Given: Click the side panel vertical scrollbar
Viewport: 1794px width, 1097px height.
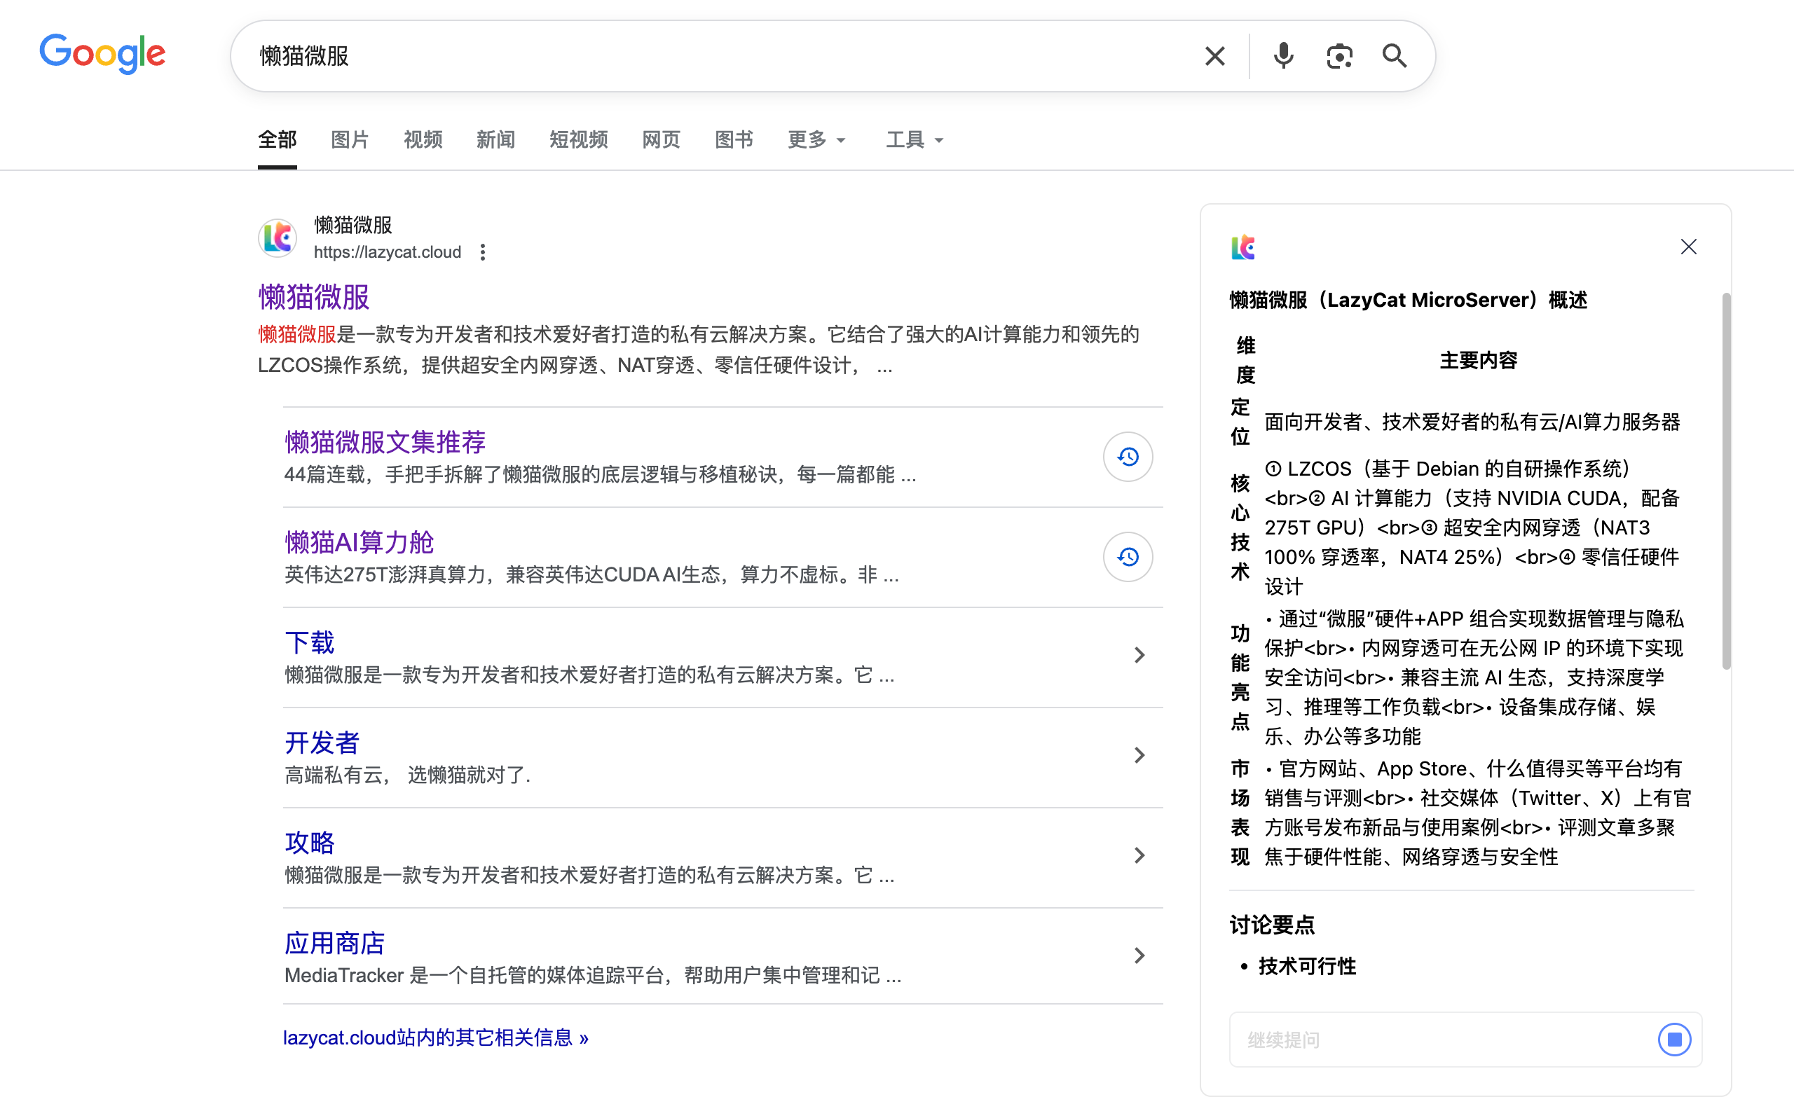Looking at the screenshot, I should click(1725, 481).
